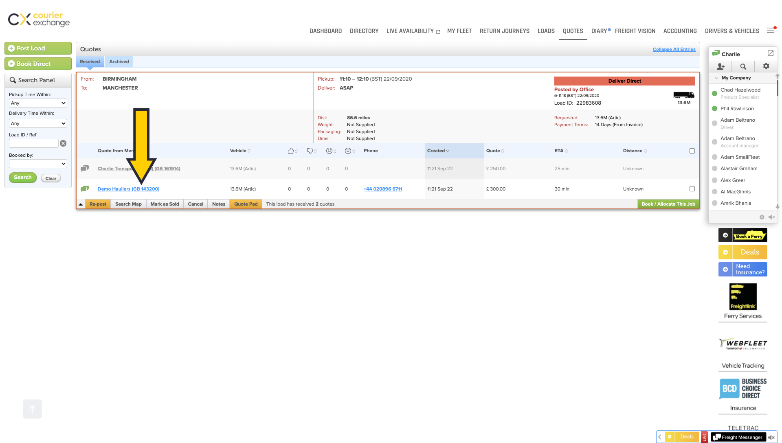782x443 pixels.
Task: Click Book / Allocate This Job button
Action: coord(668,204)
